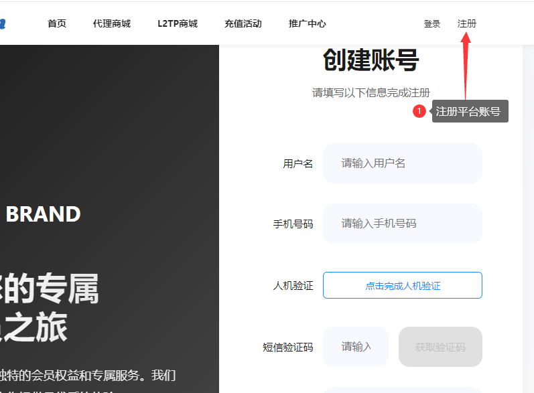Open the 推广中心 nav item
Image resolution: width=534 pixels, height=393 pixels.
pyautogui.click(x=307, y=23)
